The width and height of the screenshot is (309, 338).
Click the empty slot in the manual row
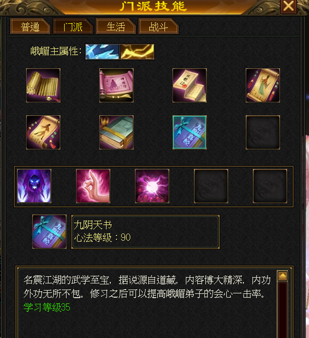[x=263, y=132]
